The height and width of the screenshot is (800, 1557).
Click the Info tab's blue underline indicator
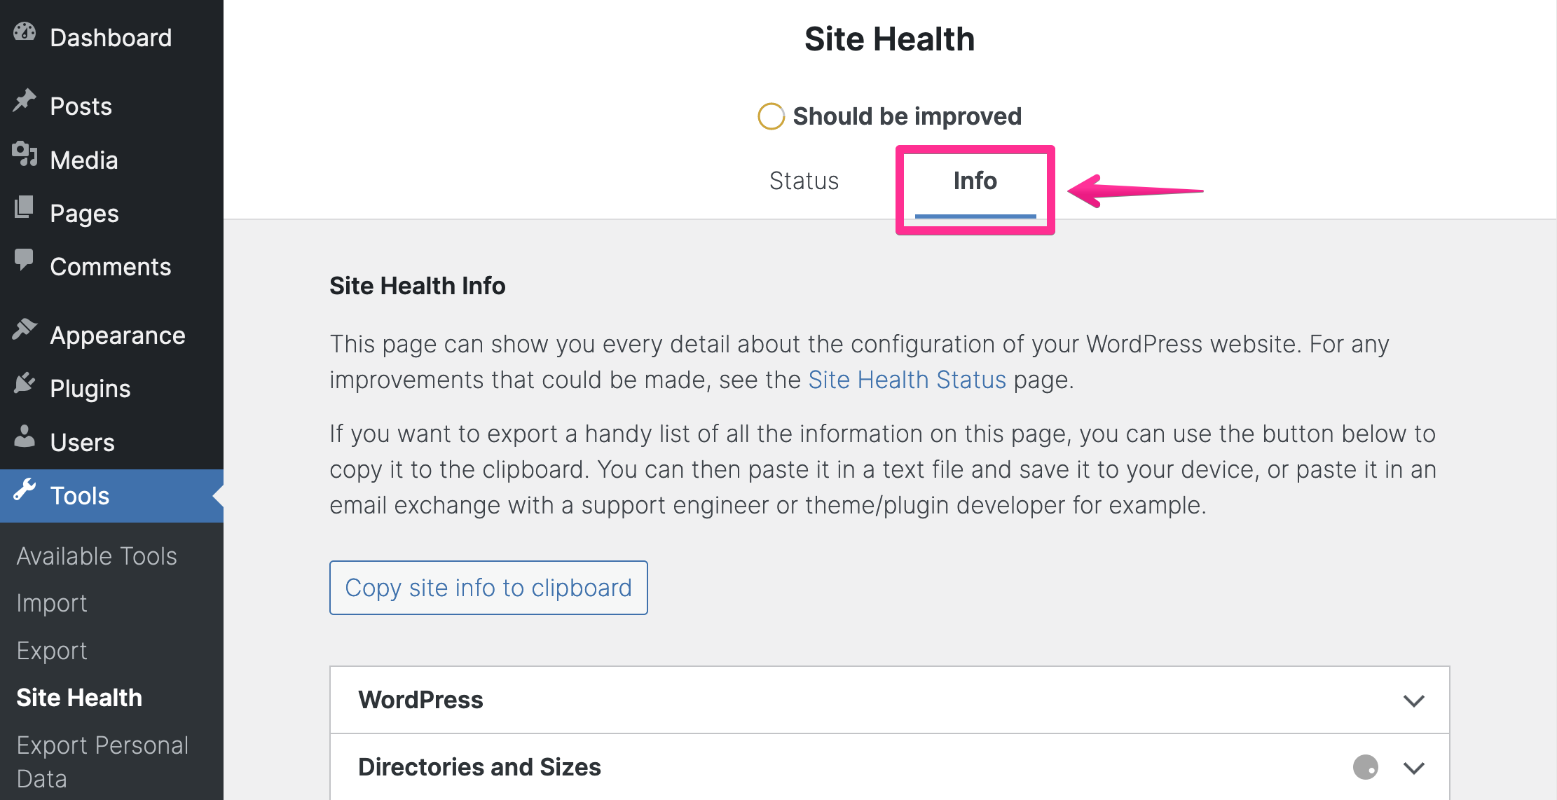(975, 217)
